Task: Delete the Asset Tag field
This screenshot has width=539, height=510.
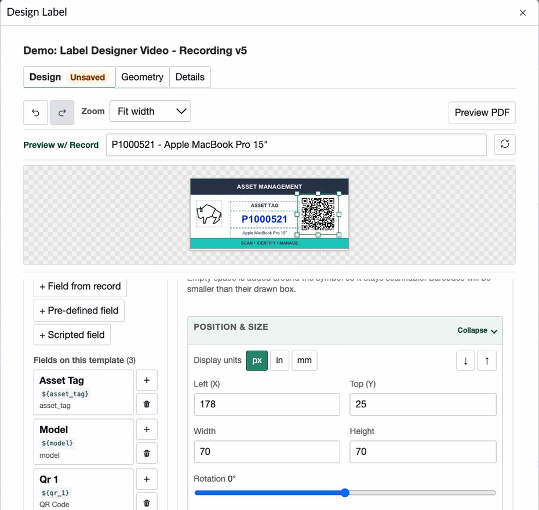Action: coord(147,404)
